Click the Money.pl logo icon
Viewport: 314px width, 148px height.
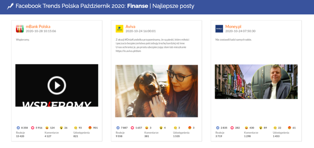pos(219,29)
